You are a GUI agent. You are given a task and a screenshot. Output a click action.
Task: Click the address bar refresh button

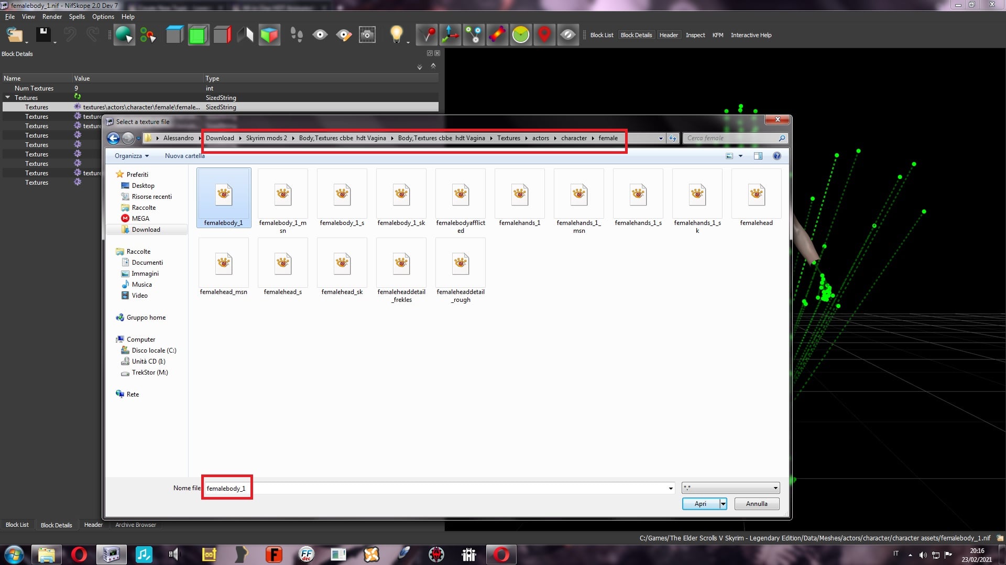tap(673, 138)
